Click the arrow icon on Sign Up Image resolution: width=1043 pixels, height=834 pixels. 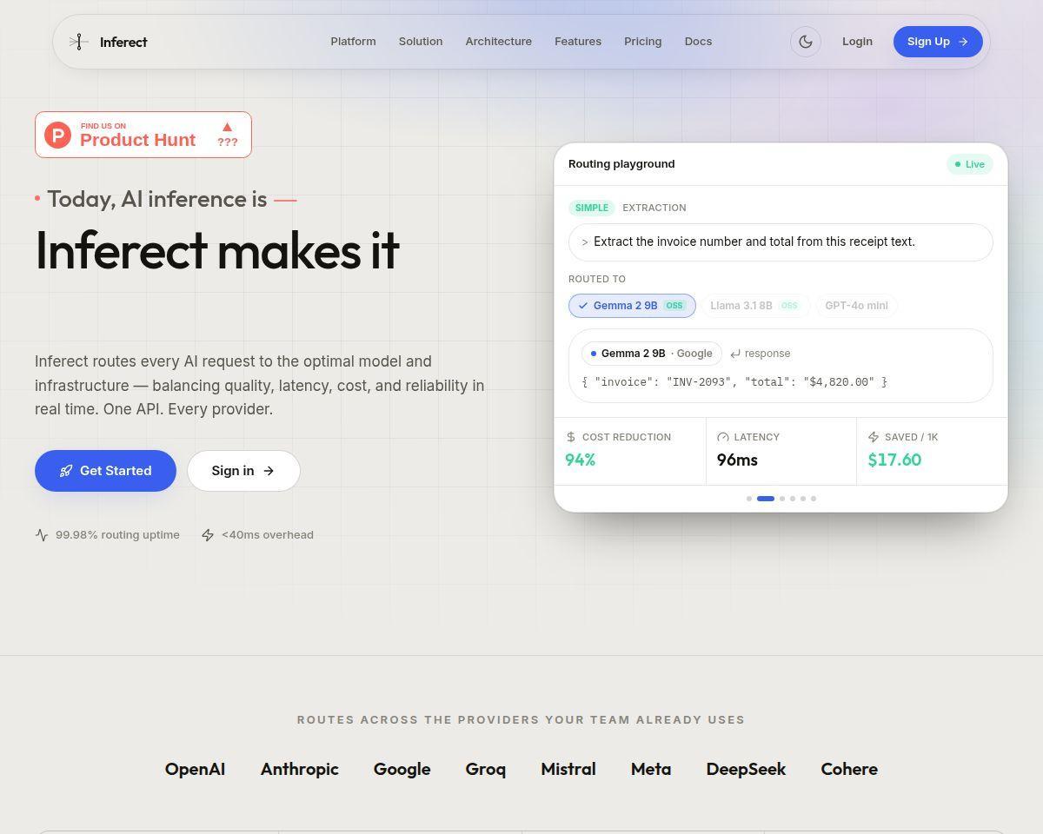click(x=963, y=42)
